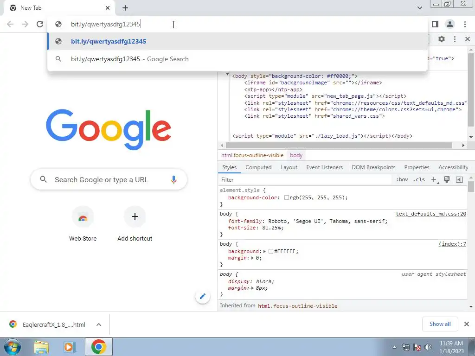Close the New Tab tab
The height and width of the screenshot is (356, 475).
click(x=108, y=8)
